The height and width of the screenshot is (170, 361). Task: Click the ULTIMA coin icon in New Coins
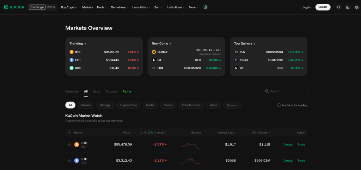pos(154,52)
